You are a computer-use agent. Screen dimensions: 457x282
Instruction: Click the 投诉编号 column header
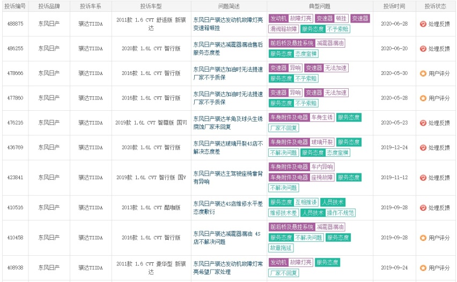point(15,6)
